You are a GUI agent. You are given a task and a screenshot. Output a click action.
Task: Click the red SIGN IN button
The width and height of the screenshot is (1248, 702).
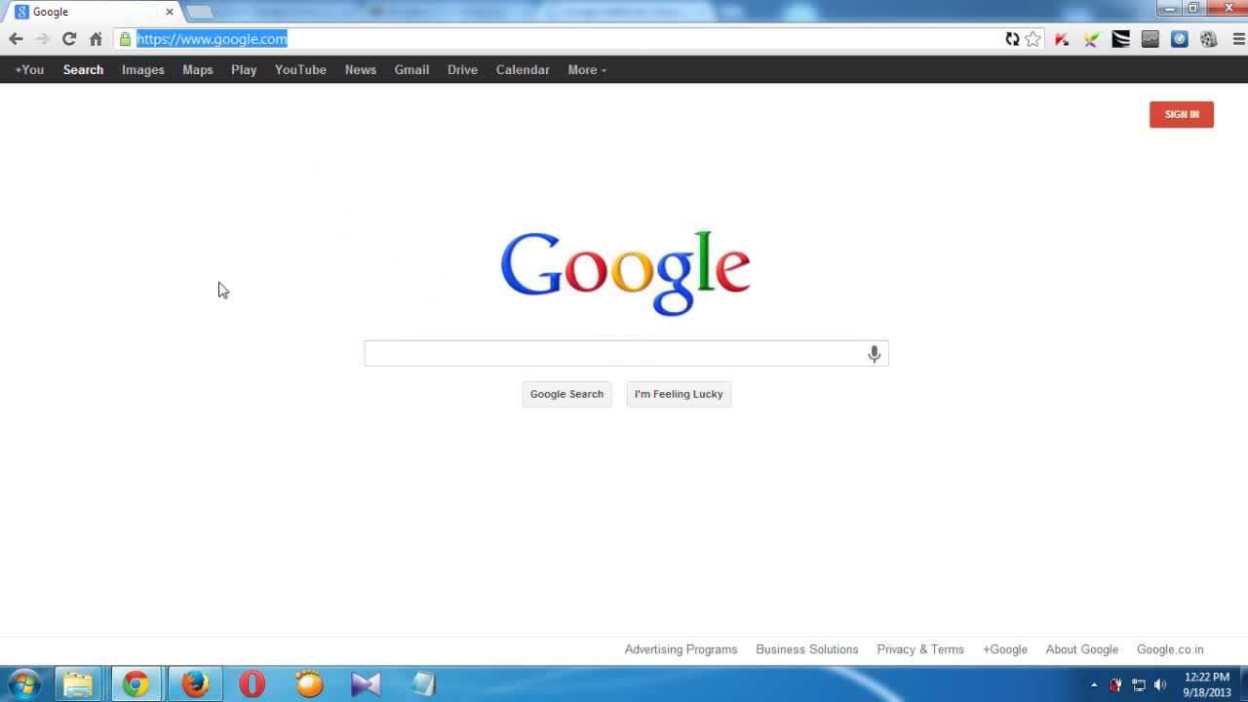tap(1182, 115)
